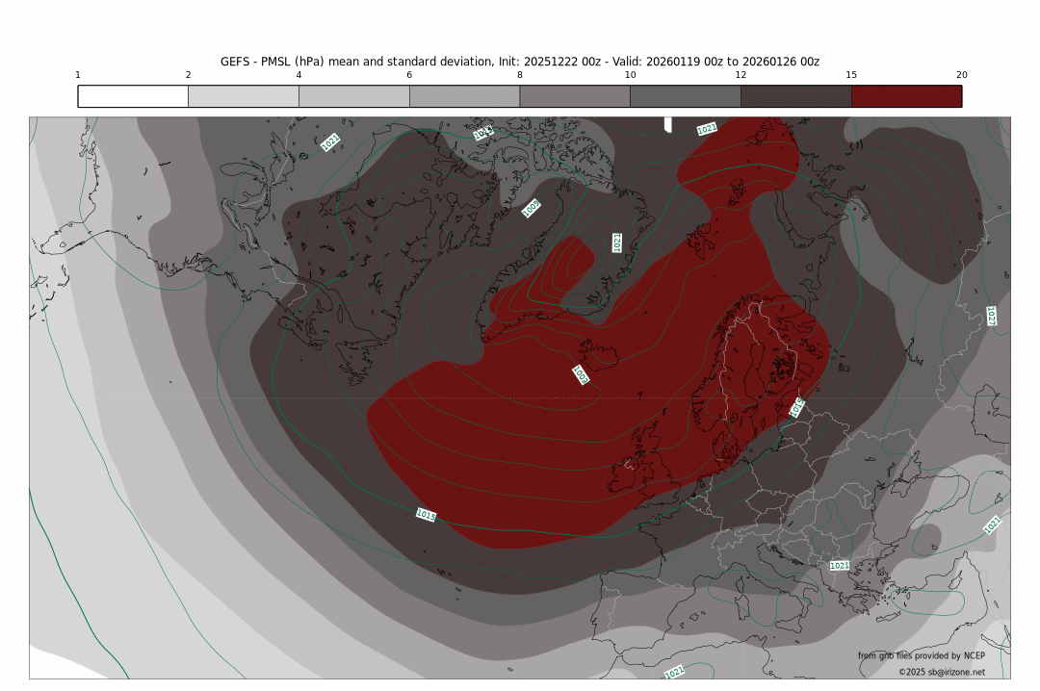Click the 1009 isobar label

pos(532,209)
